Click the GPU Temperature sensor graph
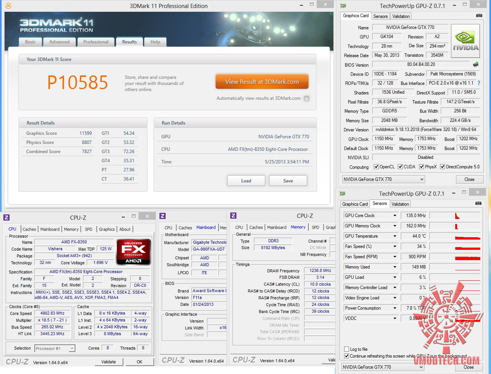This screenshot has height=374, width=491. (x=455, y=236)
